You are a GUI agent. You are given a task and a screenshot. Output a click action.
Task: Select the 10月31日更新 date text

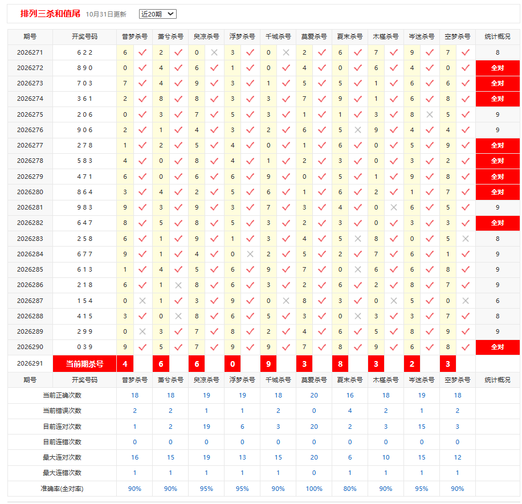coord(106,14)
